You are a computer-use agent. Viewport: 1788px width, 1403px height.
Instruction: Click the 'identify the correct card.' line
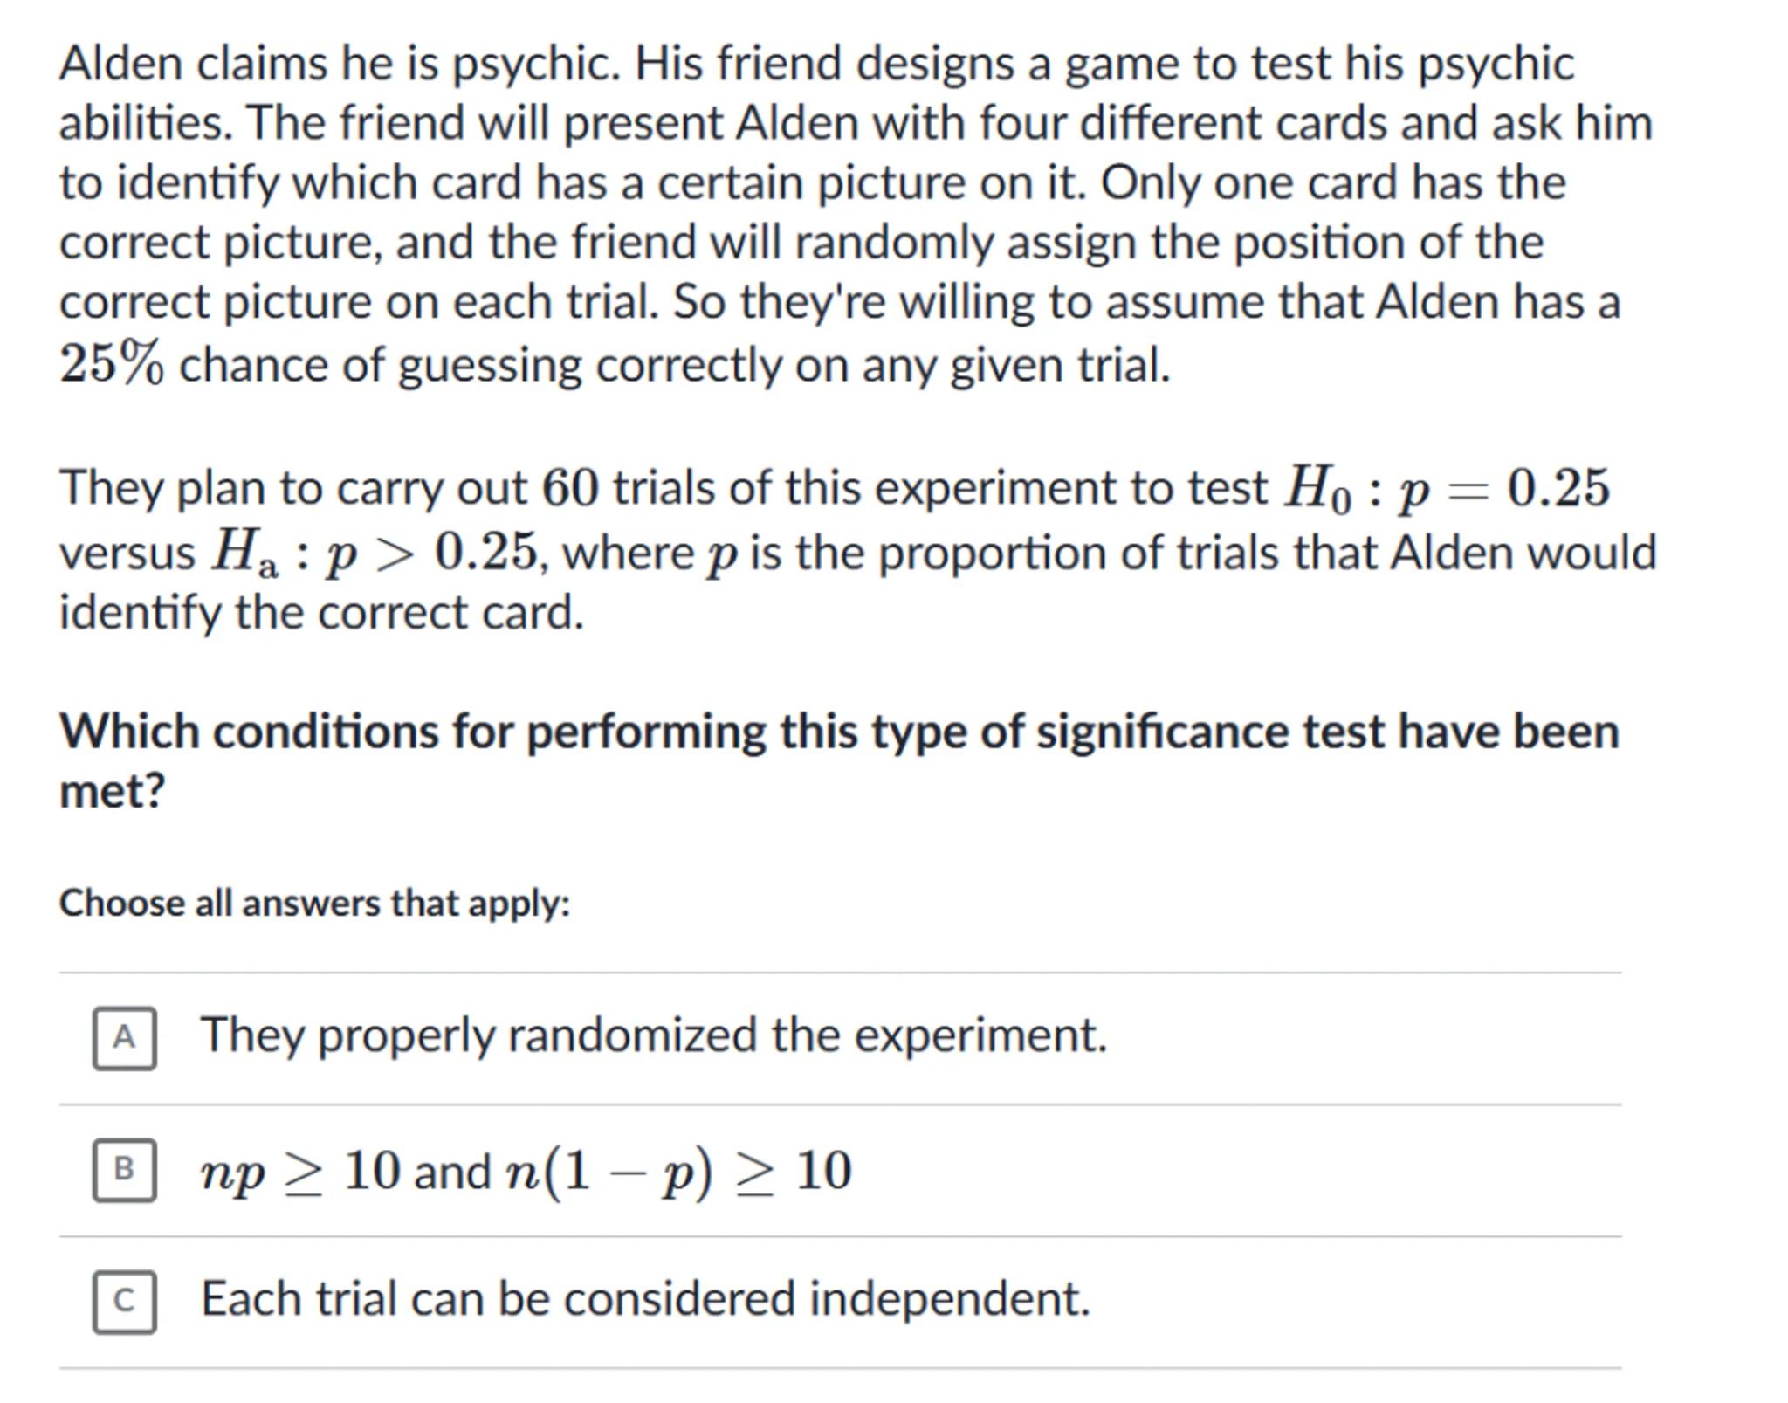click(321, 613)
